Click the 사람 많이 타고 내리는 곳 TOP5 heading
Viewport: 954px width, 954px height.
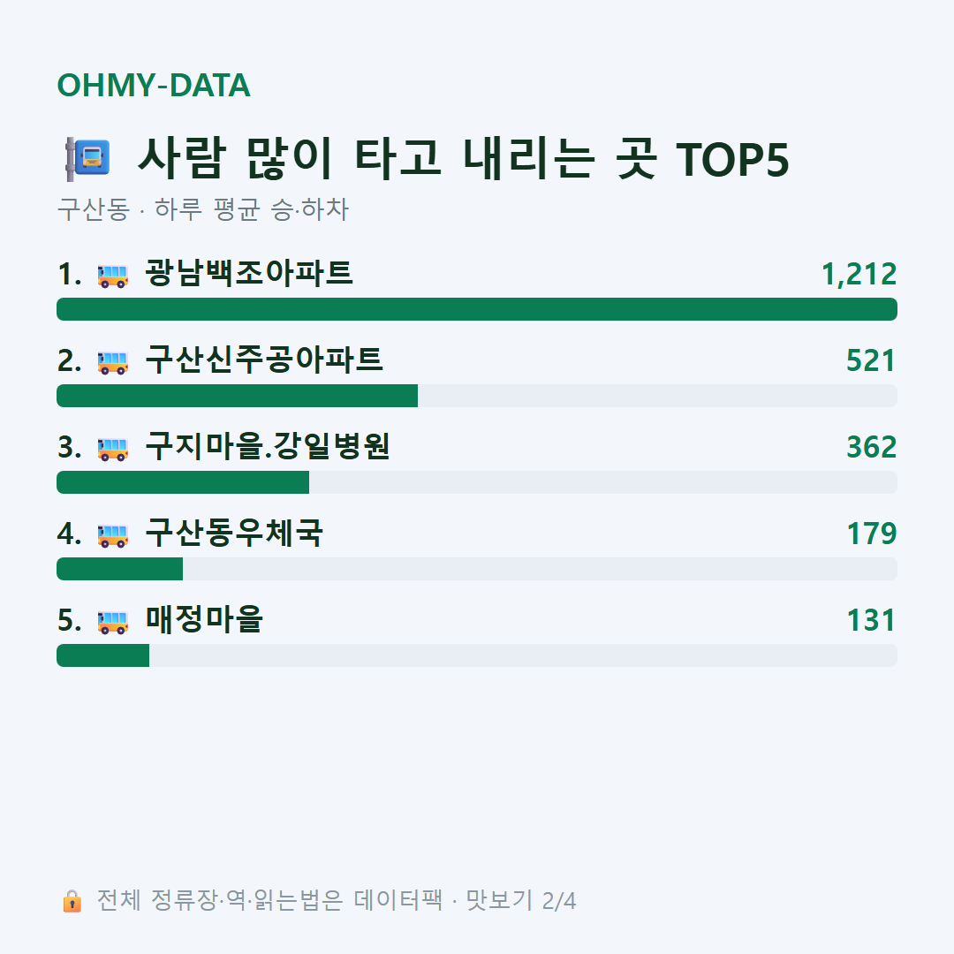point(463,159)
